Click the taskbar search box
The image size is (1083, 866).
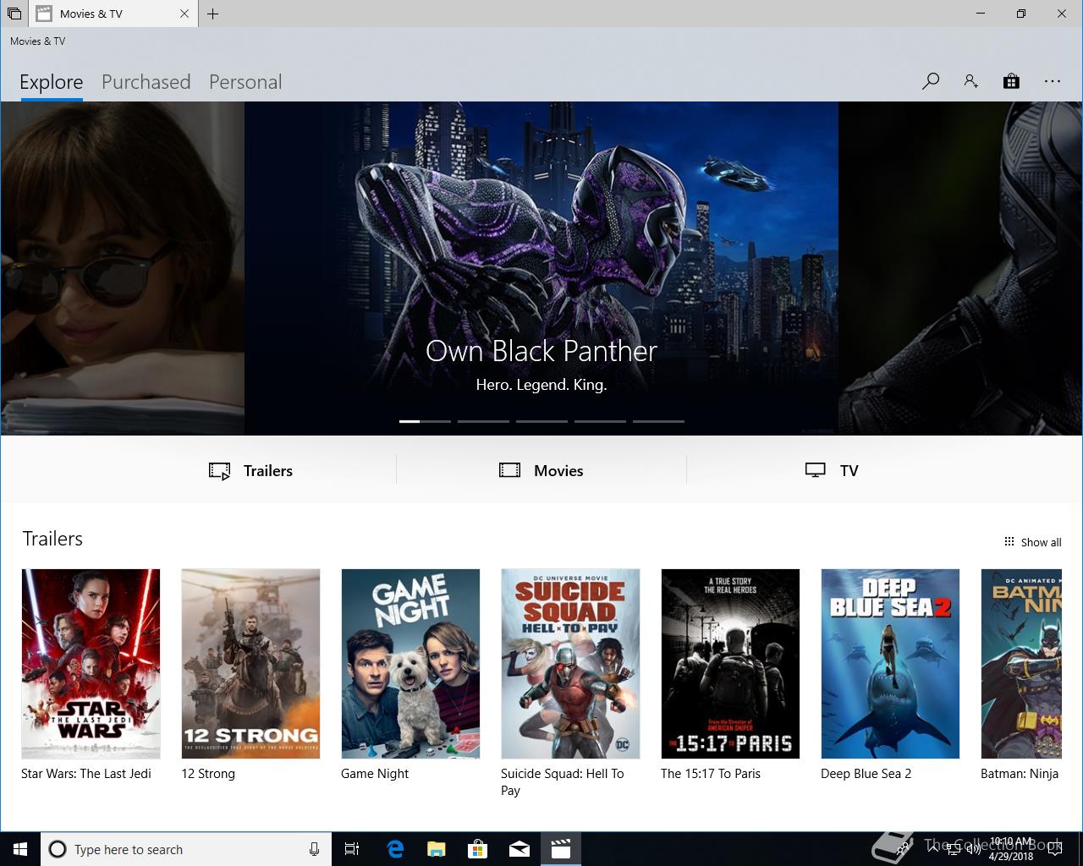coord(185,849)
